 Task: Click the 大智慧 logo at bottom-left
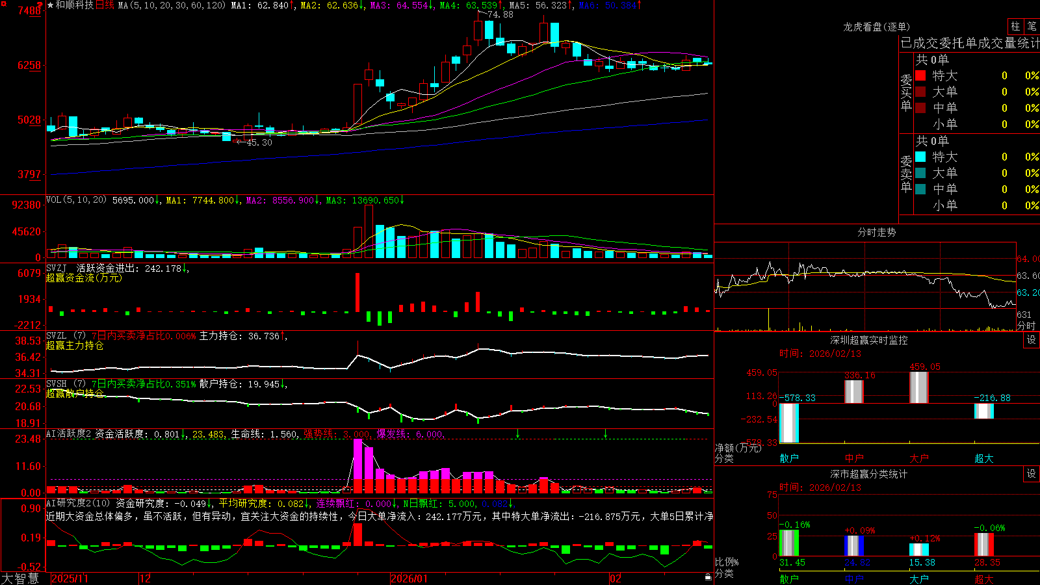20,578
